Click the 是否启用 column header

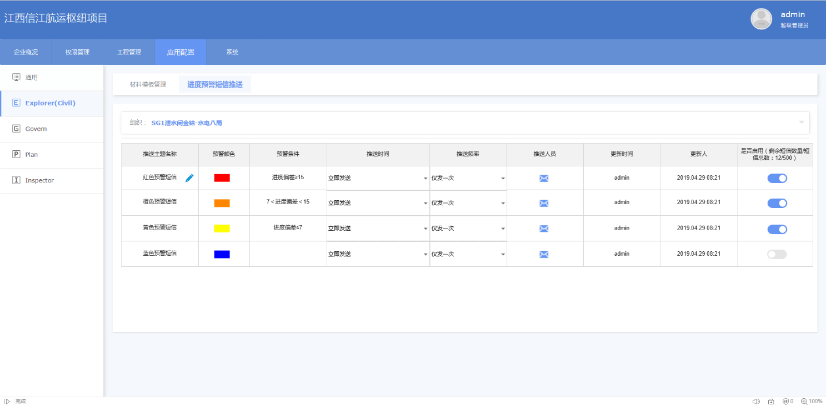(x=775, y=154)
